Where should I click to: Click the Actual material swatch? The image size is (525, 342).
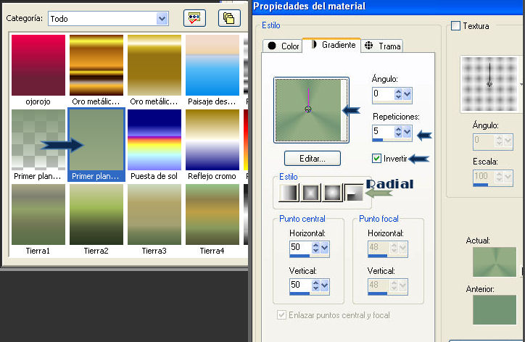(495, 262)
